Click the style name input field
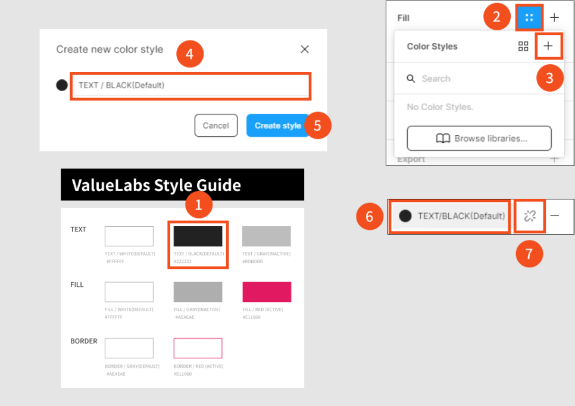This screenshot has width=575, height=406. tap(190, 86)
